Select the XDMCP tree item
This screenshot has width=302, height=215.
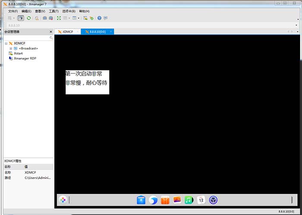(x=19, y=43)
